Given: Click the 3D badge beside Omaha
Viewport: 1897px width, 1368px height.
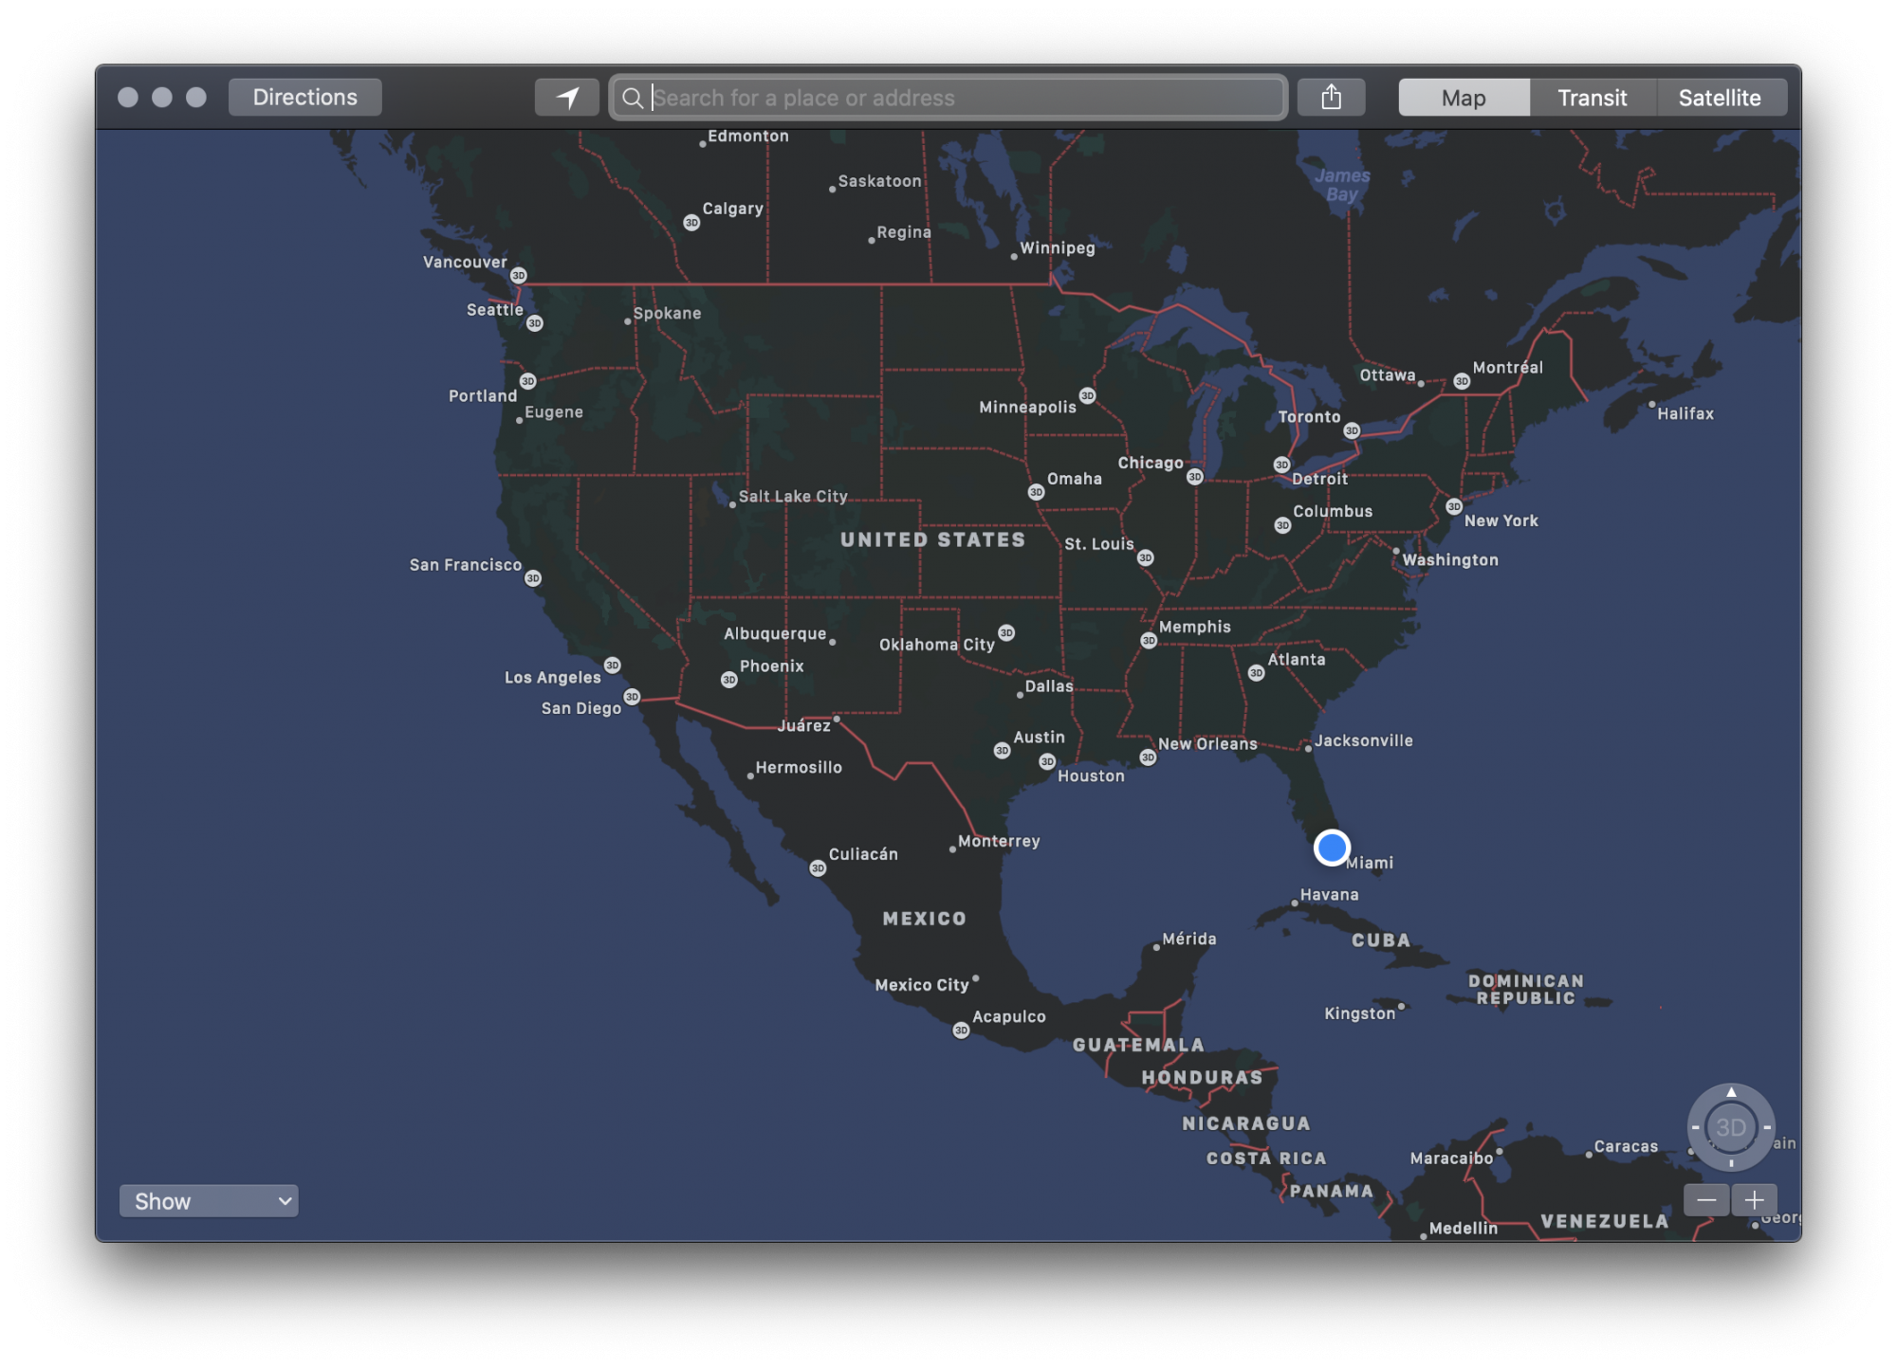Looking at the screenshot, I should (x=1036, y=492).
